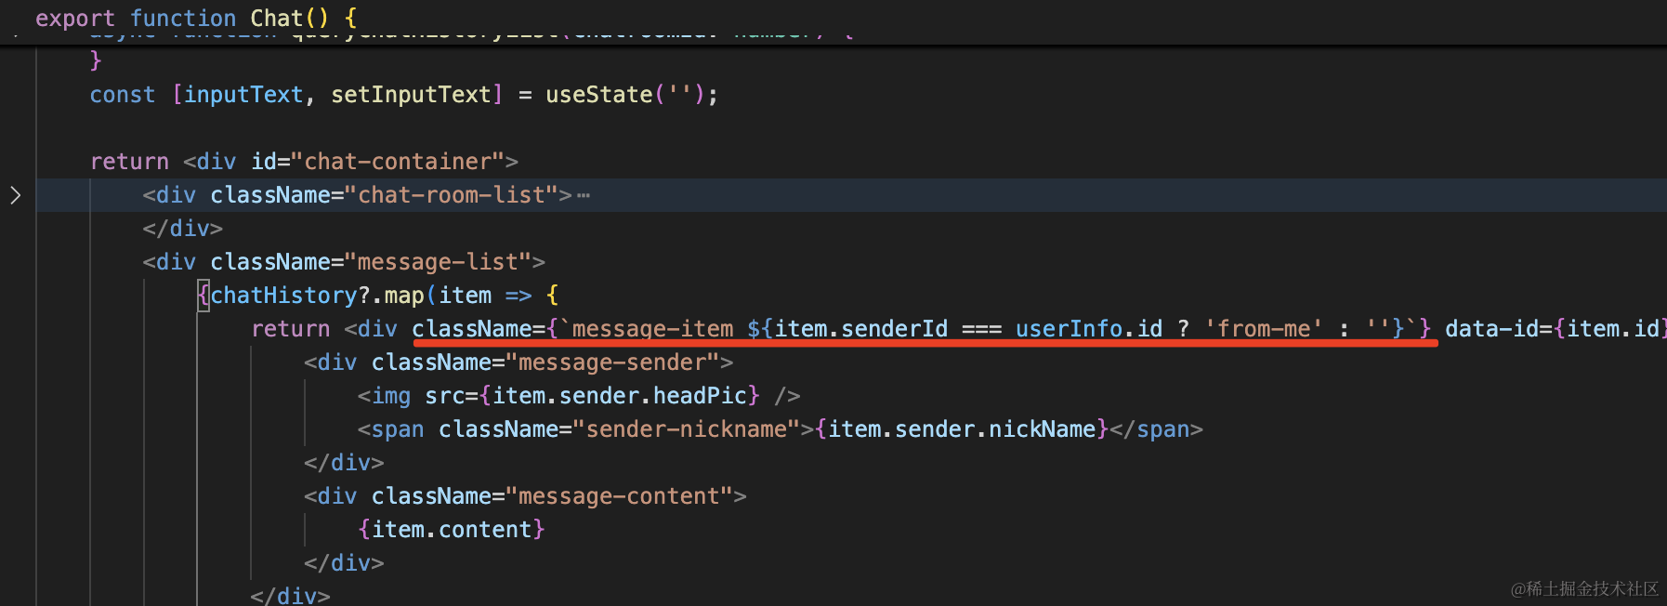Click the 'from-me' string literal
This screenshot has height=606, width=1667.
point(1264,329)
